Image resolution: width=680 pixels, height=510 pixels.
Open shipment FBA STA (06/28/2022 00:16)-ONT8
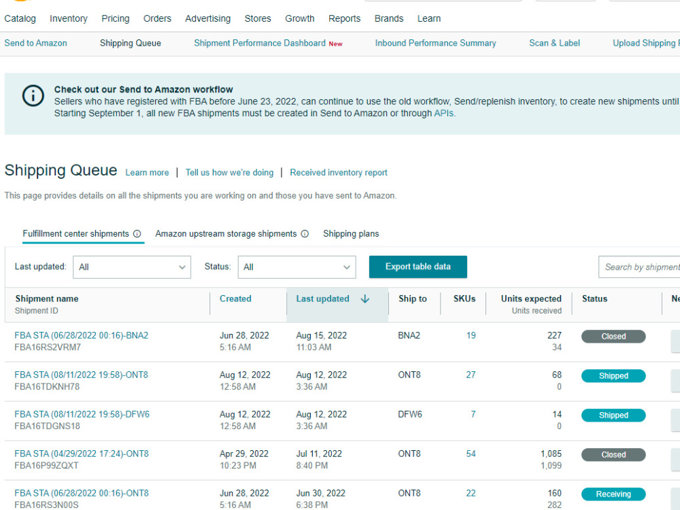[x=82, y=493]
